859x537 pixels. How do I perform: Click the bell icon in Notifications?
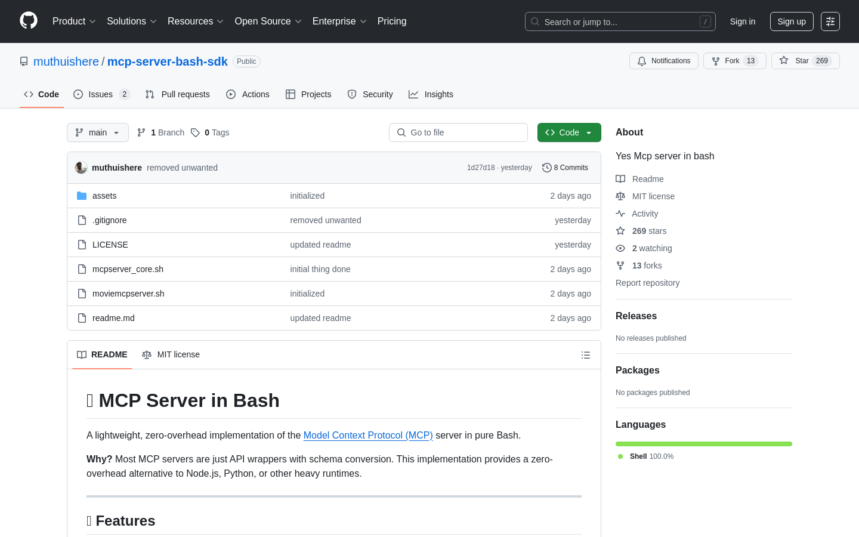pyautogui.click(x=642, y=61)
